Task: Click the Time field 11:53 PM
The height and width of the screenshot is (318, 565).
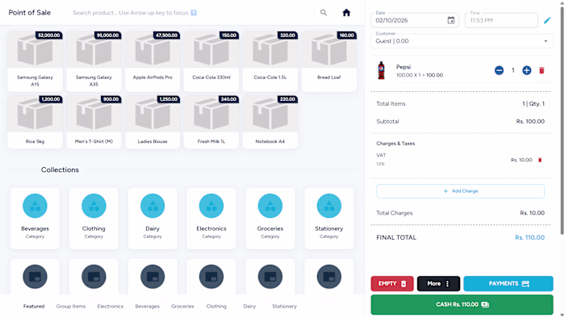Action: [501, 20]
